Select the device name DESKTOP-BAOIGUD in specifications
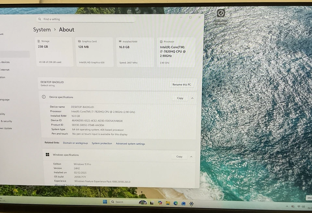312x213 pixels. (x=82, y=107)
